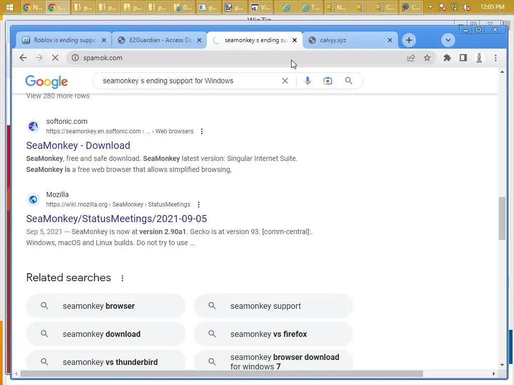
Task: Expand the tab search dropdown
Action: pos(448,40)
